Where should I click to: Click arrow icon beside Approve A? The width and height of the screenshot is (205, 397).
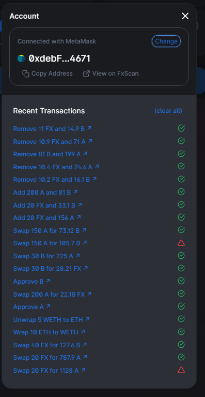(x=48, y=306)
